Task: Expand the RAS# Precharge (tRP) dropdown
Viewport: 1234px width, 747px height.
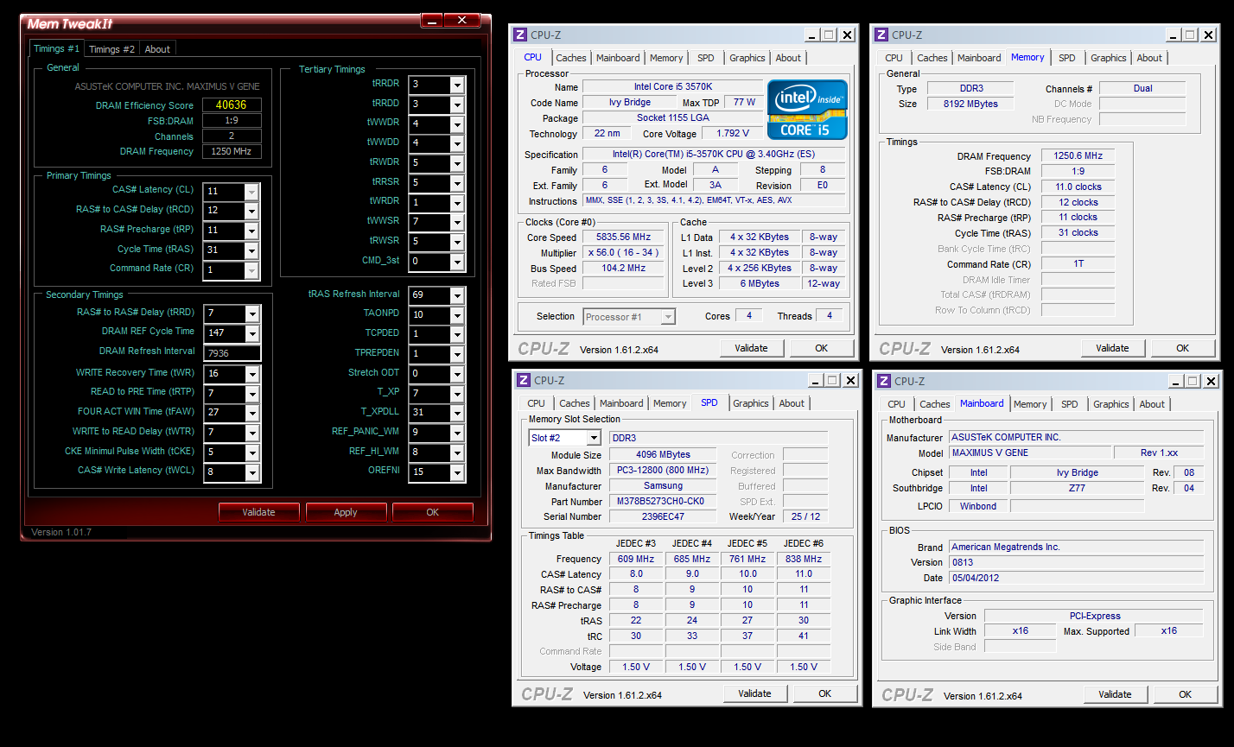Action: click(251, 231)
